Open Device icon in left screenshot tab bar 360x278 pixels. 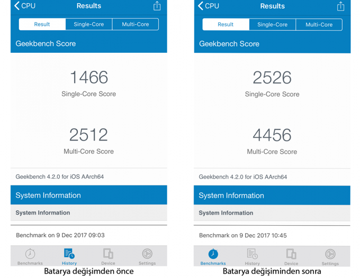[x=108, y=254]
